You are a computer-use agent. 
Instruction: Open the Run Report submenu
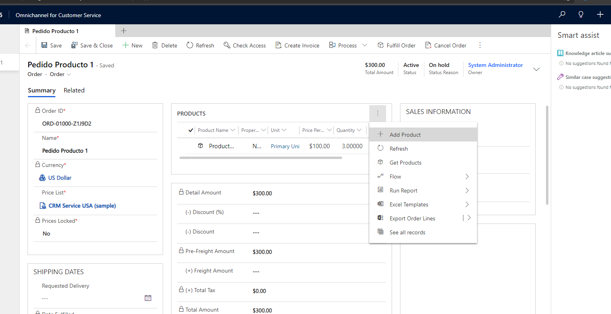pyautogui.click(x=423, y=190)
